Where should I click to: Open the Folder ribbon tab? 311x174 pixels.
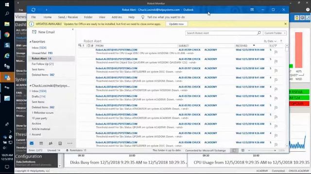(88, 17)
